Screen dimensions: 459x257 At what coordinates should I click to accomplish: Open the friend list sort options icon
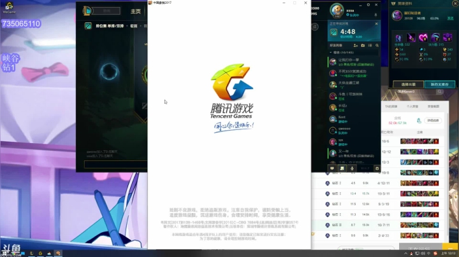[x=370, y=46]
